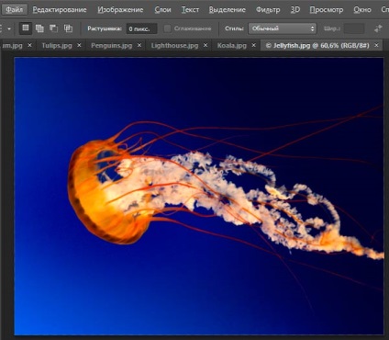Screen dimensions: 389x340
Task: Click the jellyfish image on the canvas
Action: pos(199,196)
